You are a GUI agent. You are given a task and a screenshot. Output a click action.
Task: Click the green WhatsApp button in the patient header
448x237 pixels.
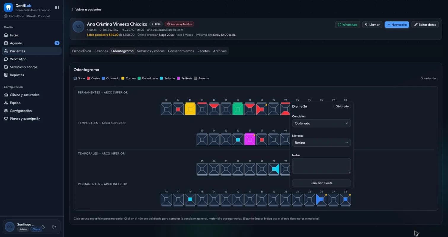point(348,25)
